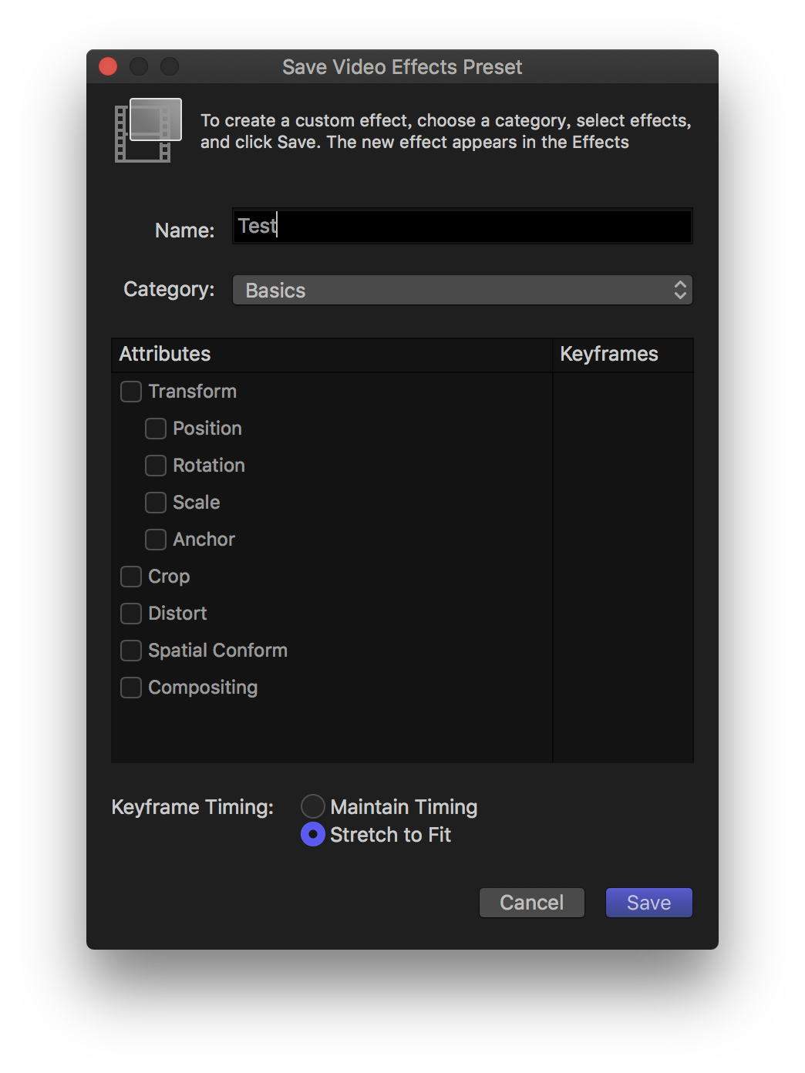The width and height of the screenshot is (805, 1073).
Task: Click the Cancel button
Action: [x=532, y=903]
